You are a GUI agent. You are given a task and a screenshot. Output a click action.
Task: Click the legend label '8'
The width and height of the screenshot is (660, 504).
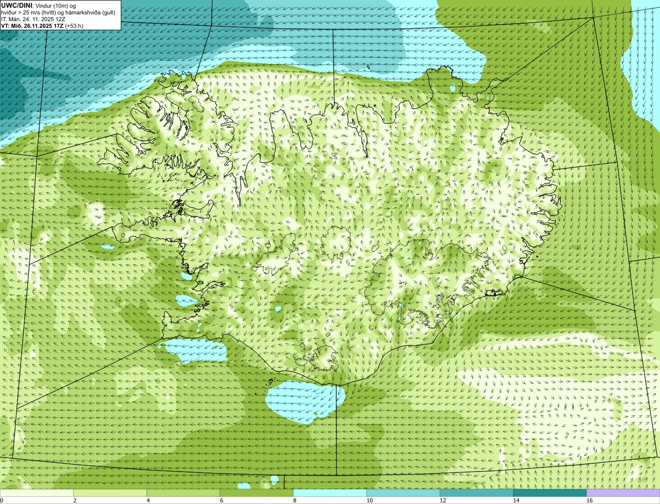coord(295,500)
